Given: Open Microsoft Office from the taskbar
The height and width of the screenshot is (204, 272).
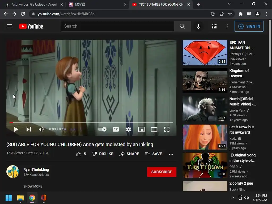Looking at the screenshot, I should tap(44, 198).
